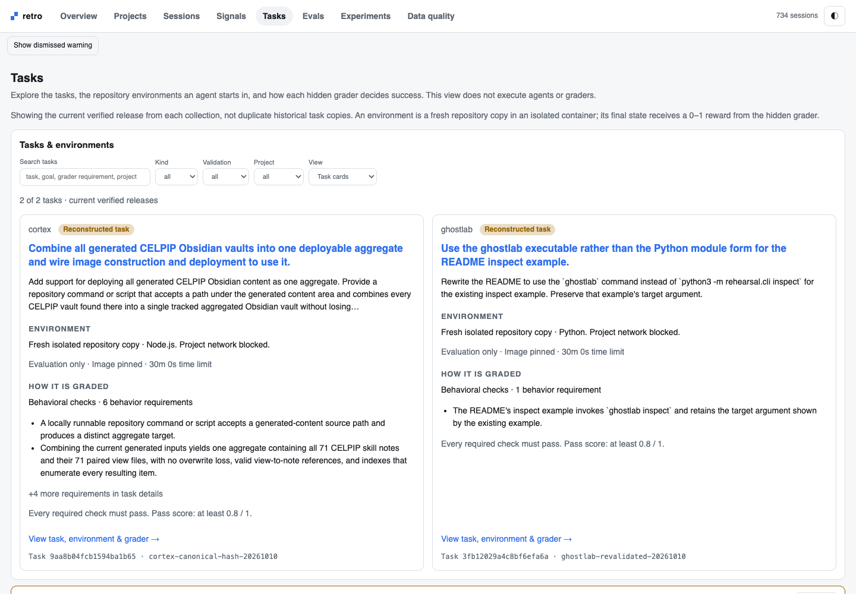Click the Reconstructed task badge on cortex card

(x=96, y=229)
